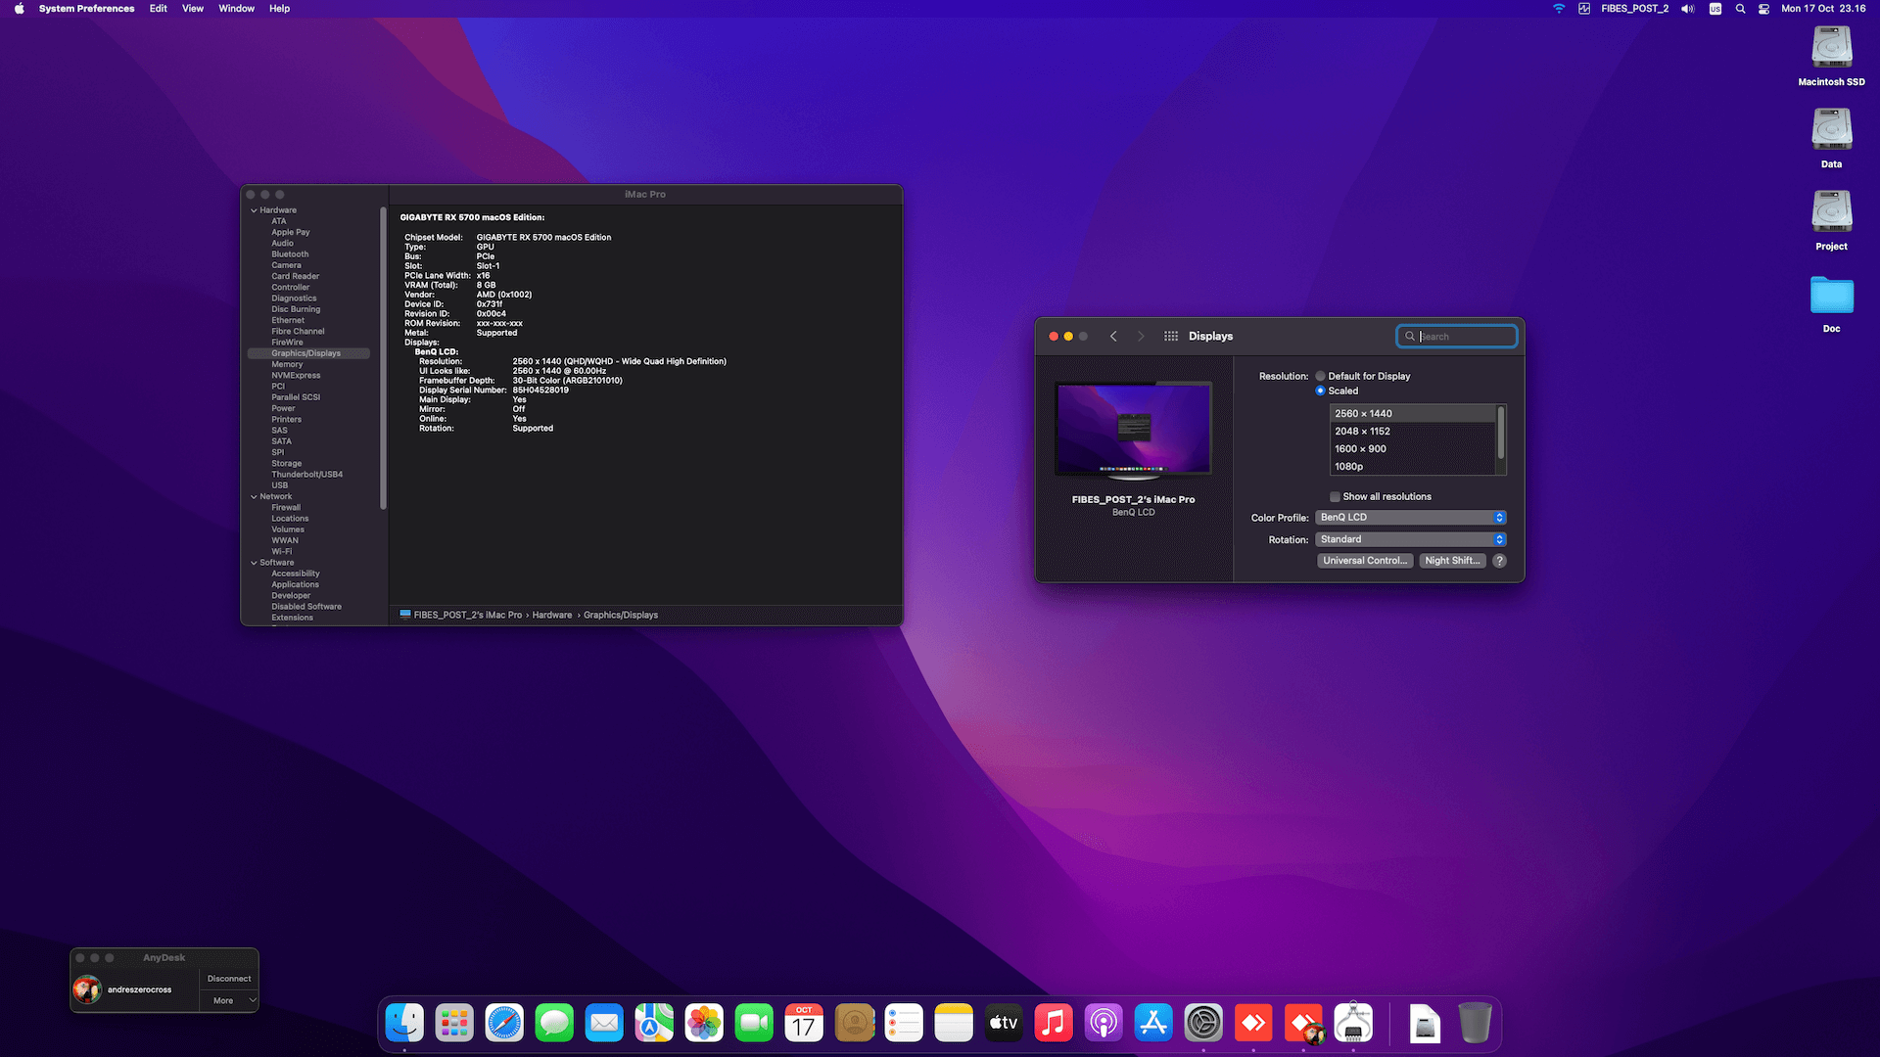
Task: Open the View menu
Action: (193, 9)
